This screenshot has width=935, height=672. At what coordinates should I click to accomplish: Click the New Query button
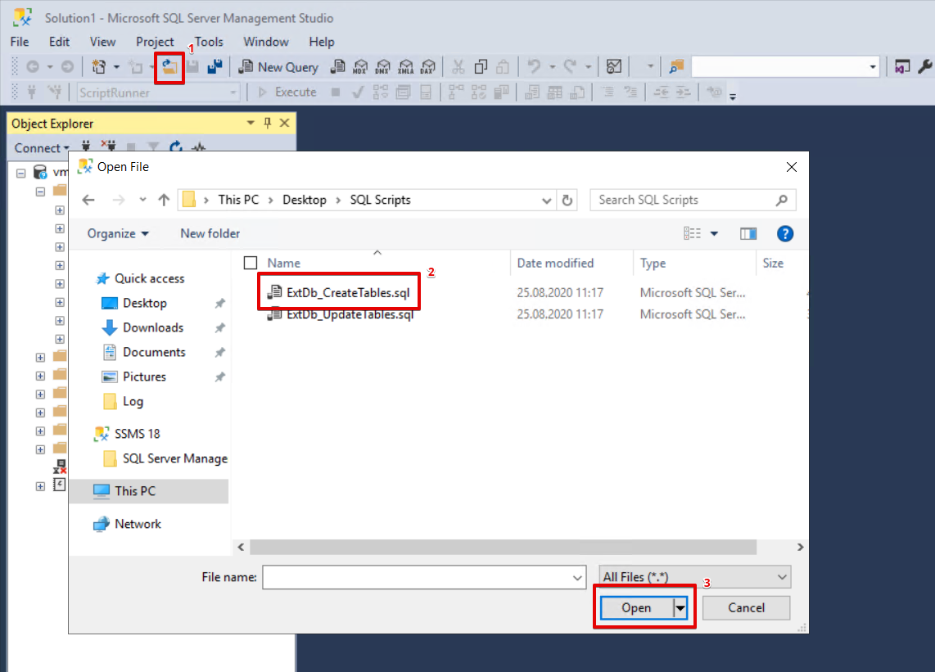(278, 67)
